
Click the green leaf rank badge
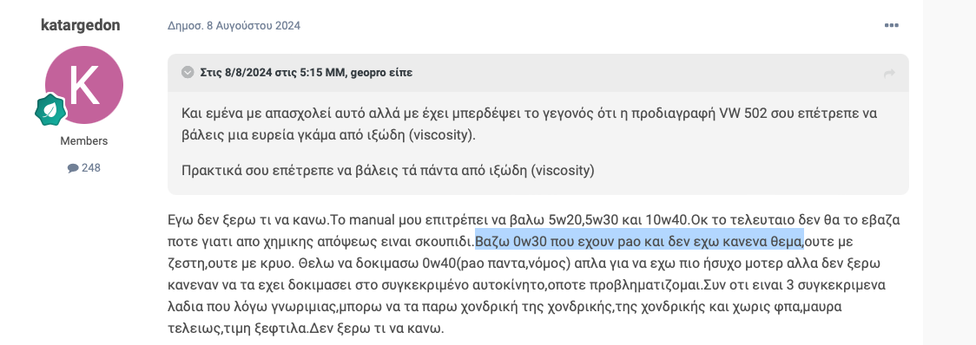[49, 110]
